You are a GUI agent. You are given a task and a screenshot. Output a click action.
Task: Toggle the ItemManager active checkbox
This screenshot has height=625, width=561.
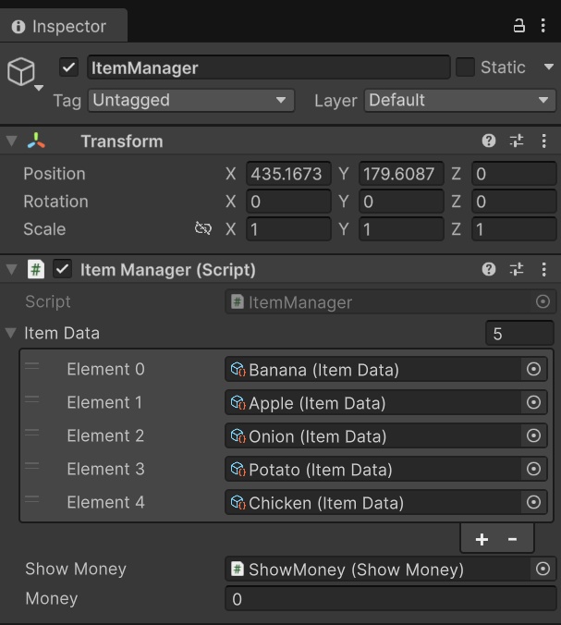(68, 67)
